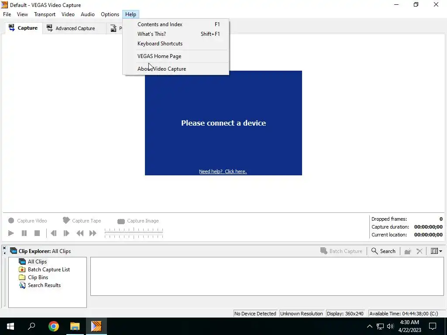The height and width of the screenshot is (335, 447).
Task: Choose VEGAS Home Page menu entry
Action: 175,56
